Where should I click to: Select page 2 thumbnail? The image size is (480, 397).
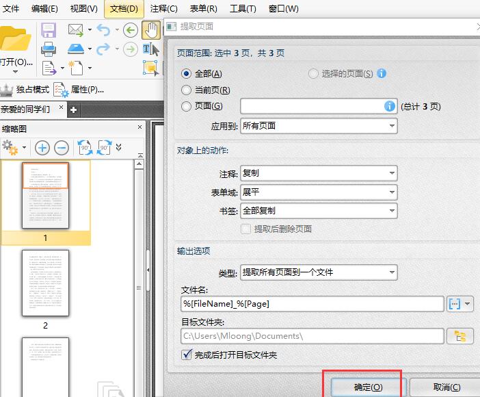[x=45, y=283]
